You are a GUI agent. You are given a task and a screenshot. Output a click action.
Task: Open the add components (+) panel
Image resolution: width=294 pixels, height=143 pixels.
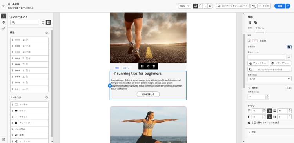[x=4, y=16]
